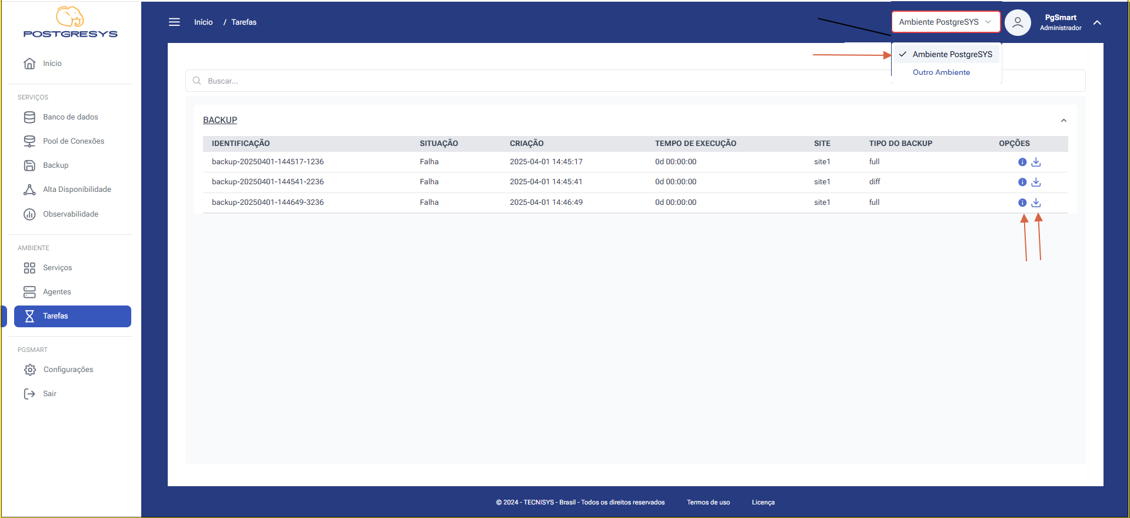Go to Serviços in sidebar
Viewport: 1130px width, 518px height.
pos(58,268)
